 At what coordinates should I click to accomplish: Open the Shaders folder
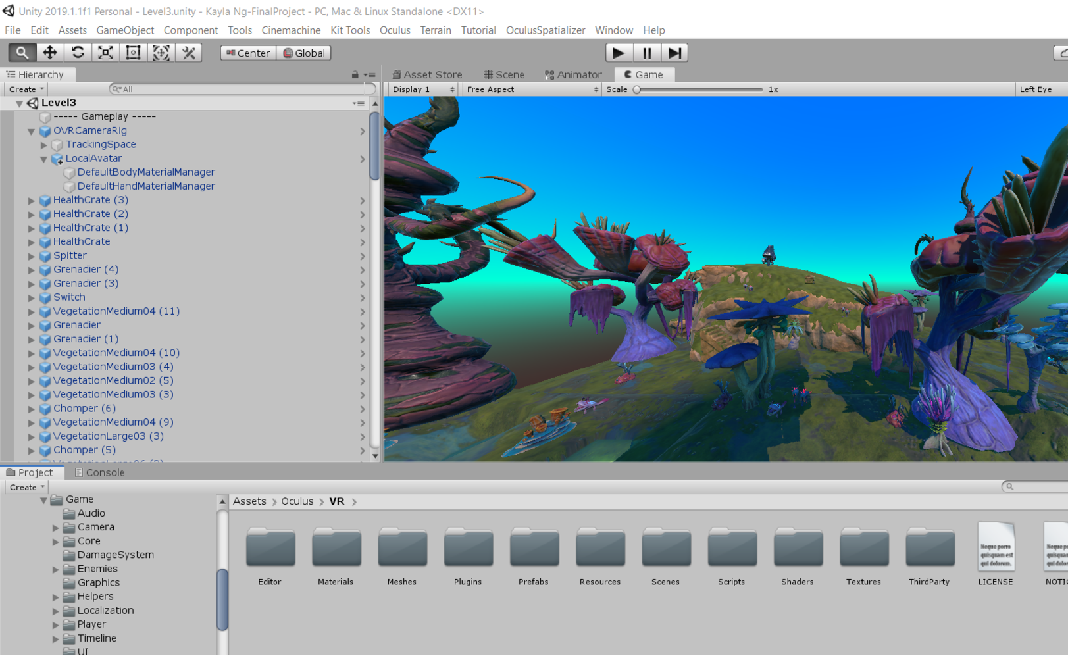pyautogui.click(x=798, y=556)
